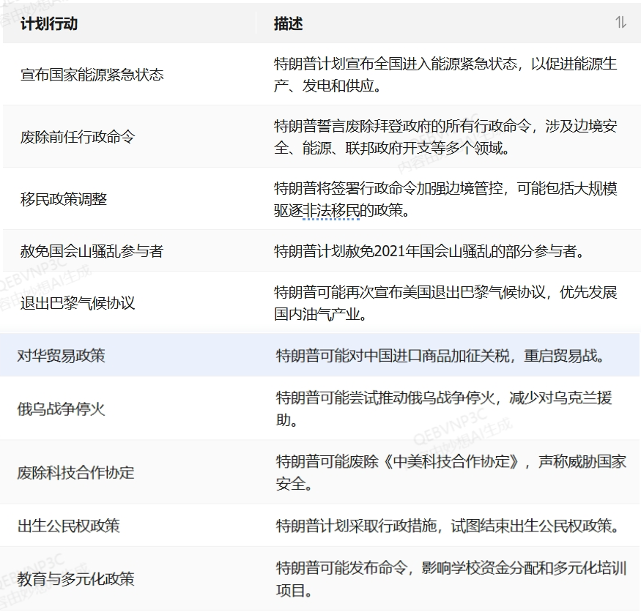This screenshot has height=612, width=641.
Task: Click the sort icon in the 描述 header
Action: pos(620,23)
